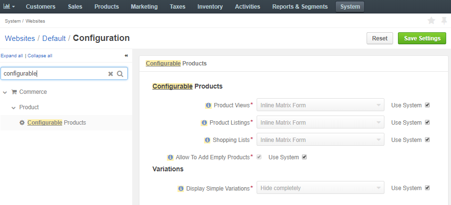Click the search magnifier icon
Screen dimensions: 451x205
120,74
